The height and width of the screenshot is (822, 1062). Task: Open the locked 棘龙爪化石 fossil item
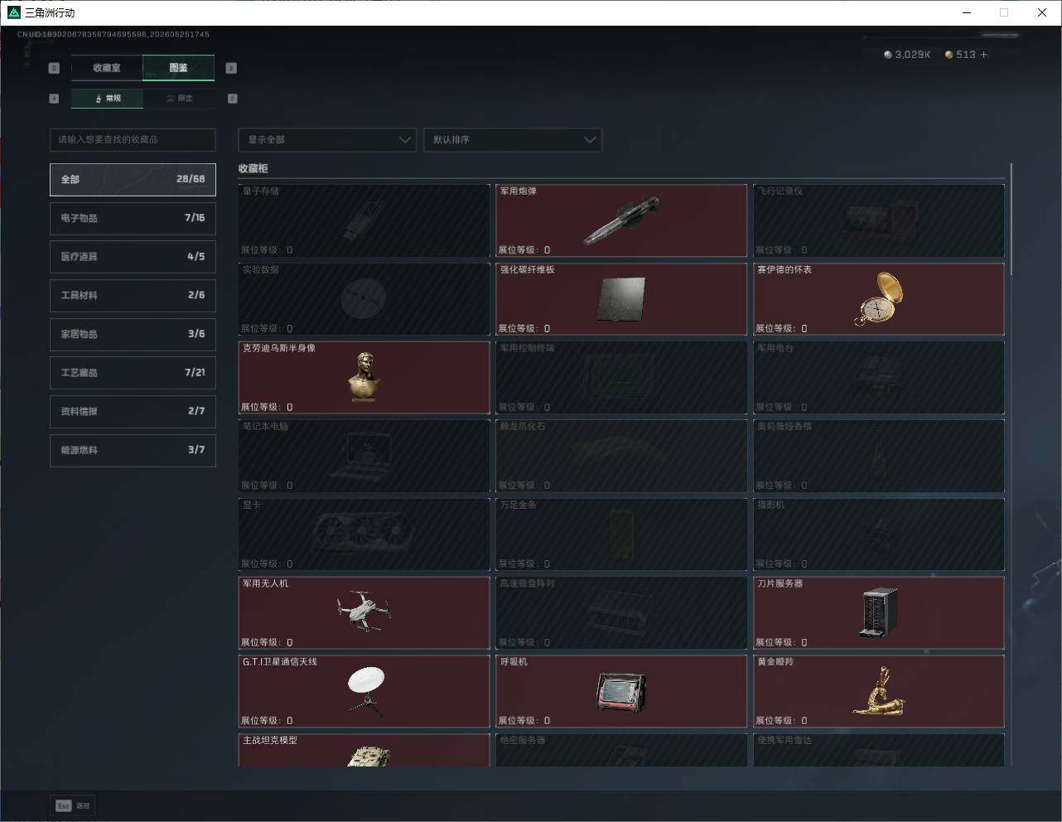(x=621, y=456)
